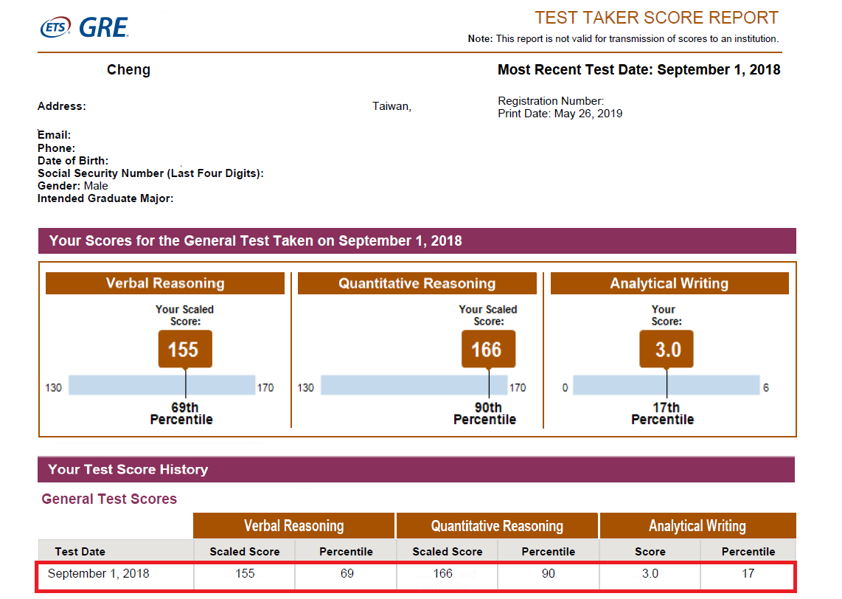Click the 155 verbal score badge
Screen dimensions: 842x599
click(185, 349)
